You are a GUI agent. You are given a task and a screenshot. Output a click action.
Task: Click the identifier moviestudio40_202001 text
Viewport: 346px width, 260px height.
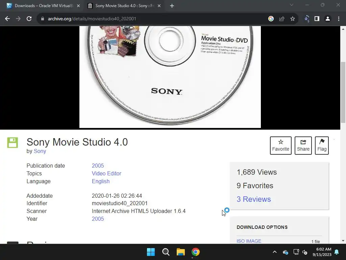coord(120,203)
